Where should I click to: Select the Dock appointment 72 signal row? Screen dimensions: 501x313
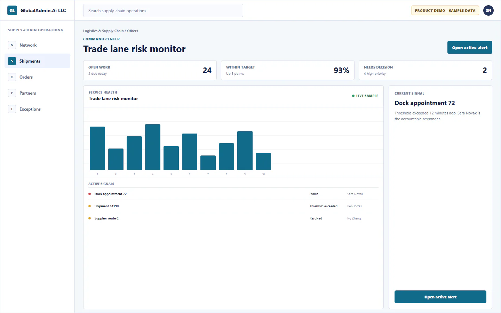[x=233, y=194]
